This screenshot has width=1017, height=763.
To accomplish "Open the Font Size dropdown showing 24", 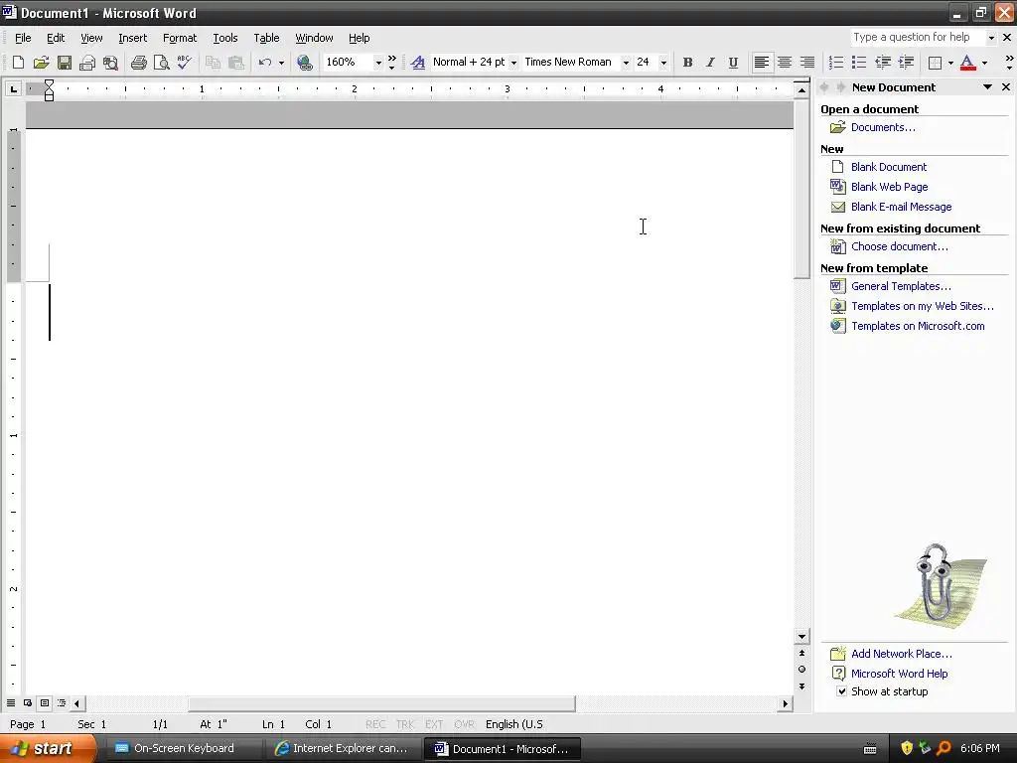I will (x=663, y=63).
